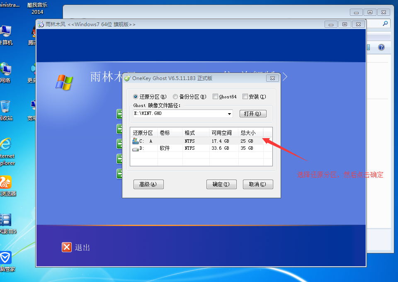Launch the UC 浏览器 desktop icon
The height and width of the screenshot is (282, 398).
pyautogui.click(x=7, y=186)
